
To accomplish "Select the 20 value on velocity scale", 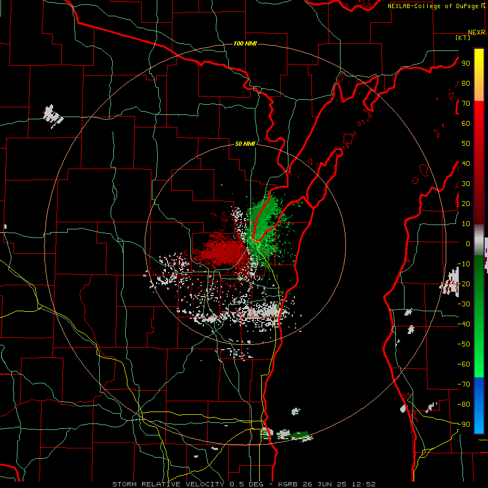I will (466, 203).
